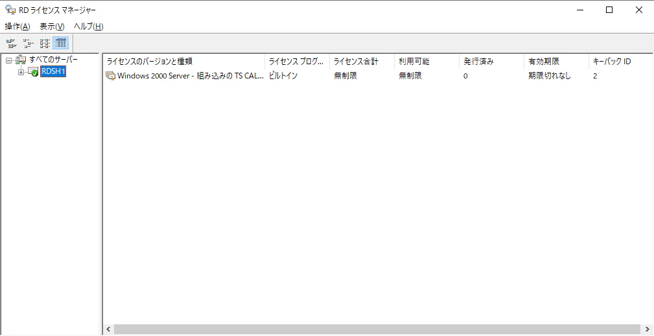Click the 無制限 value under ライセンス合計
This screenshot has height=336, width=654.
[x=345, y=76]
